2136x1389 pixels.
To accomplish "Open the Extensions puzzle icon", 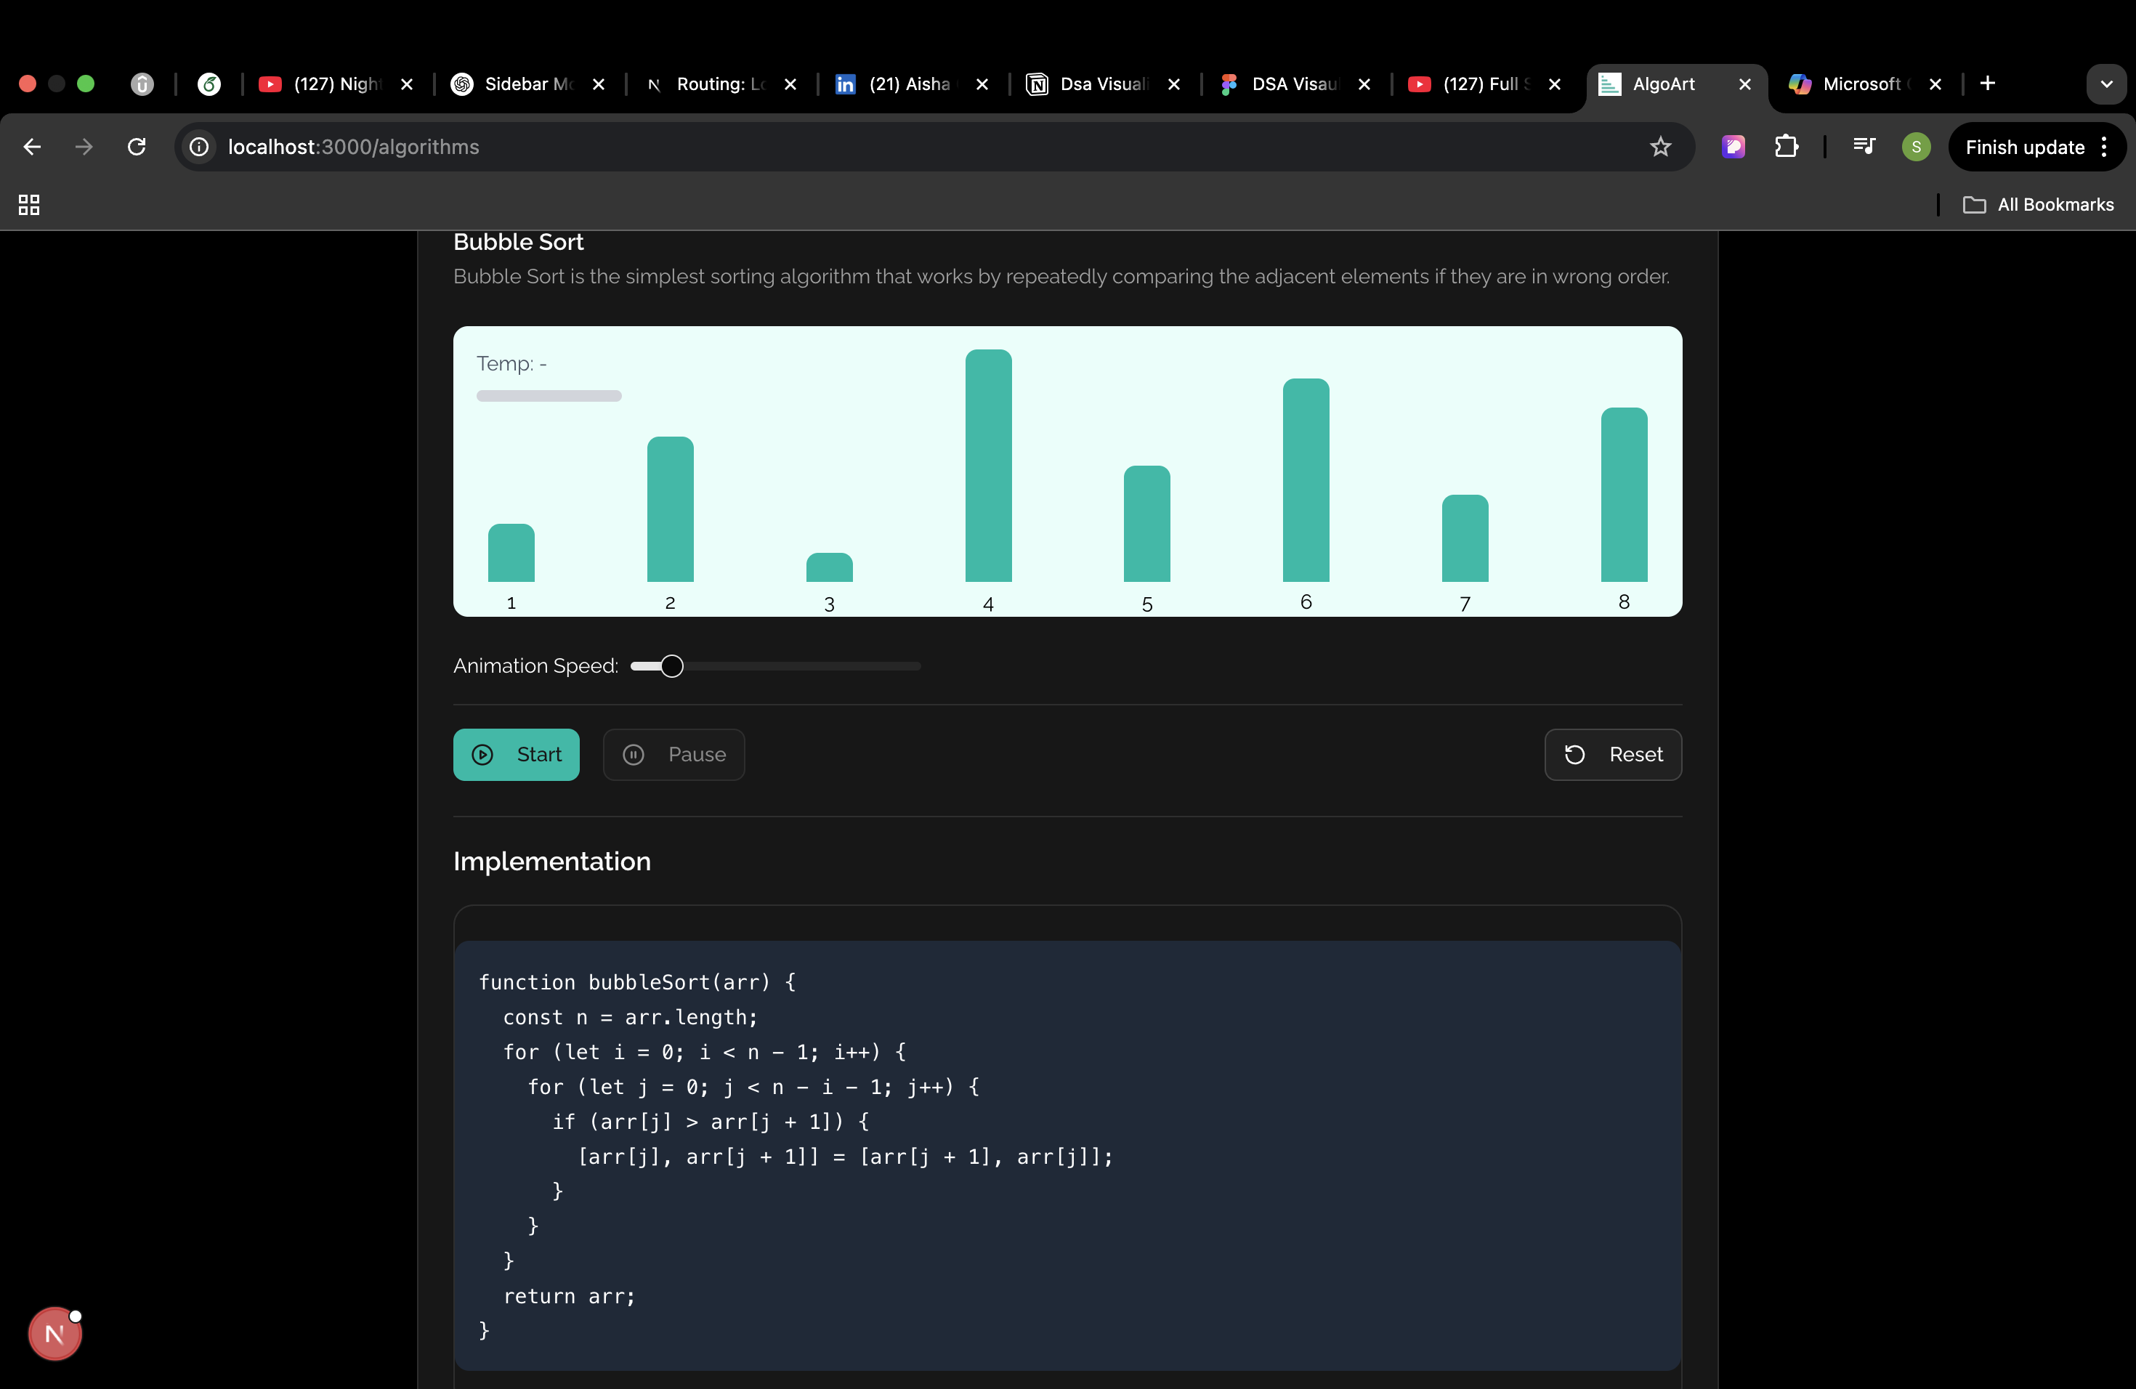I will pyautogui.click(x=1786, y=146).
